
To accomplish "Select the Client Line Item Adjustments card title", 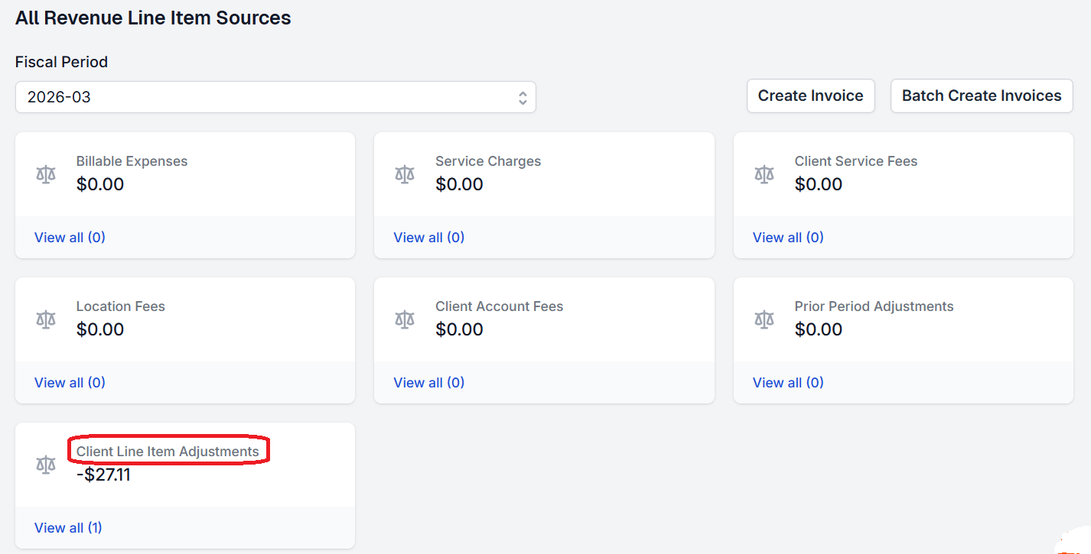I will [168, 452].
